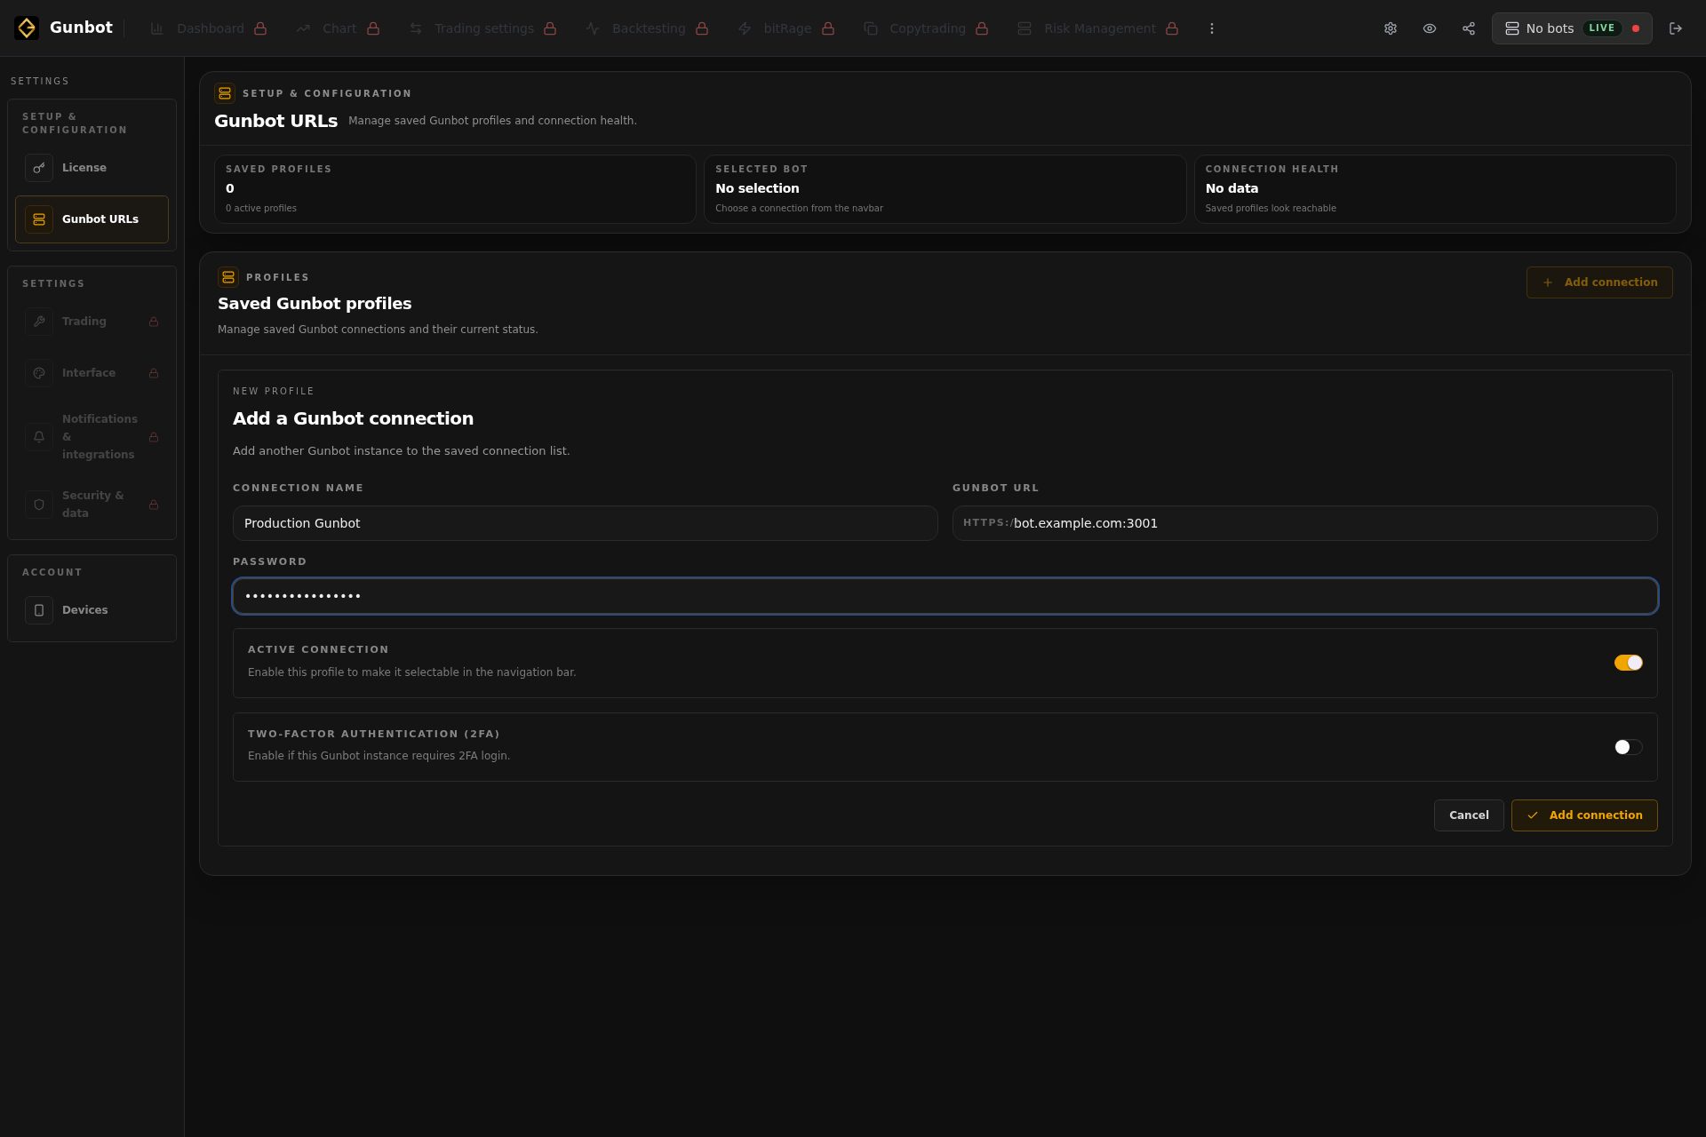Enable the Two-Factor Authentication toggle

pyautogui.click(x=1628, y=747)
